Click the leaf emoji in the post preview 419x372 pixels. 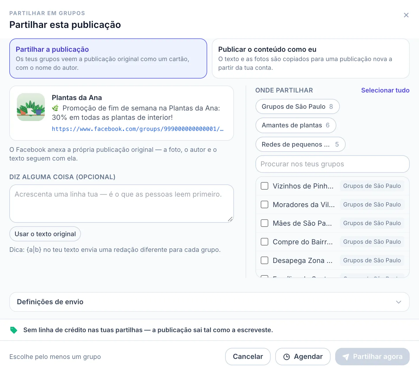tap(55, 108)
